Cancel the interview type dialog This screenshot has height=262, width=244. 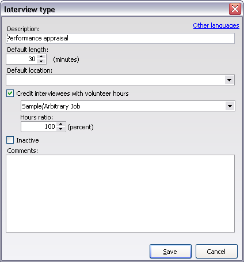coord(216,252)
